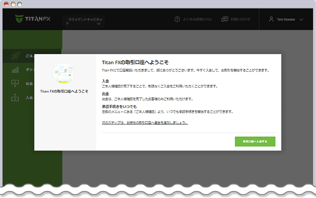
Task: Click the 承認手続きをいつでも heading
Action: (119, 107)
